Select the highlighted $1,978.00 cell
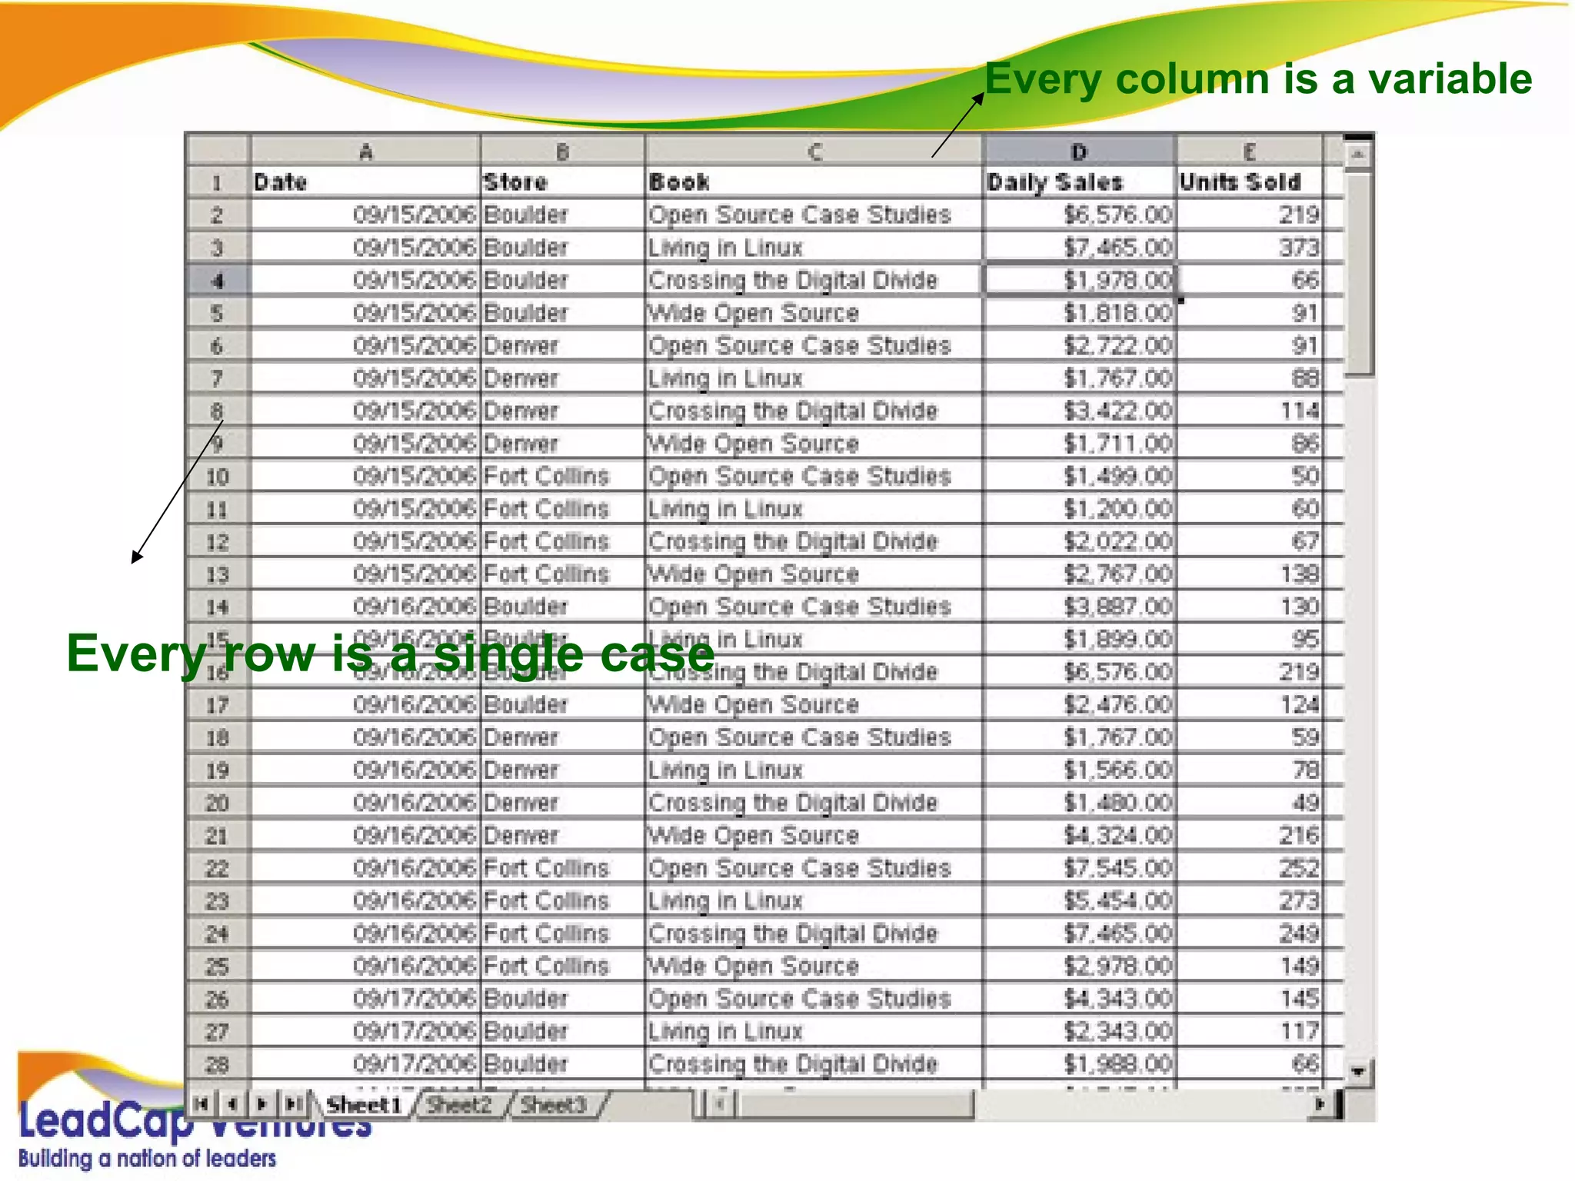Image resolution: width=1575 pixels, height=1181 pixels. point(1080,280)
